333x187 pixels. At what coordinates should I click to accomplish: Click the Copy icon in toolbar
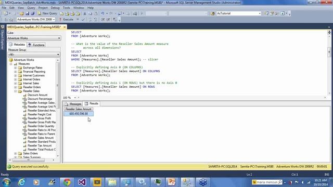click(90, 14)
